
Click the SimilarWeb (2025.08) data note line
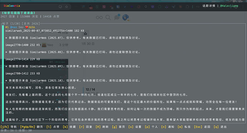tap(73, 52)
